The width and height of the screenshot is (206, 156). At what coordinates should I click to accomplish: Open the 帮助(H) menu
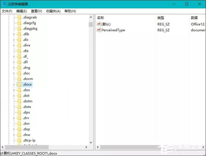pyautogui.click(x=70, y=11)
